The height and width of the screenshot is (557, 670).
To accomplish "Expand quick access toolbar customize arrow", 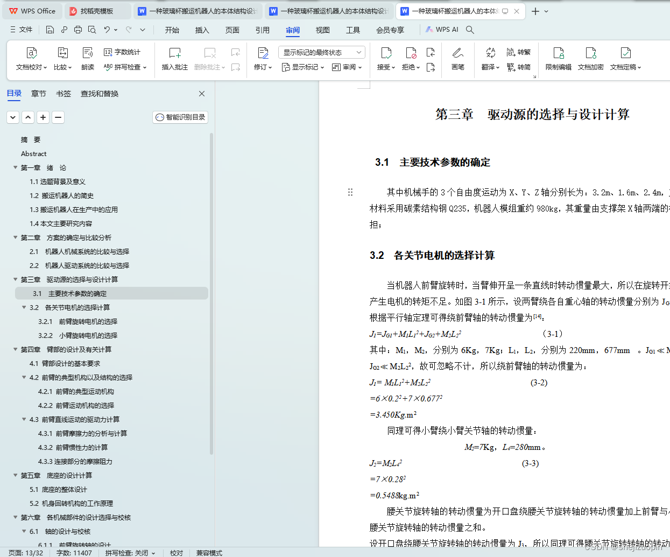I will tap(143, 30).
